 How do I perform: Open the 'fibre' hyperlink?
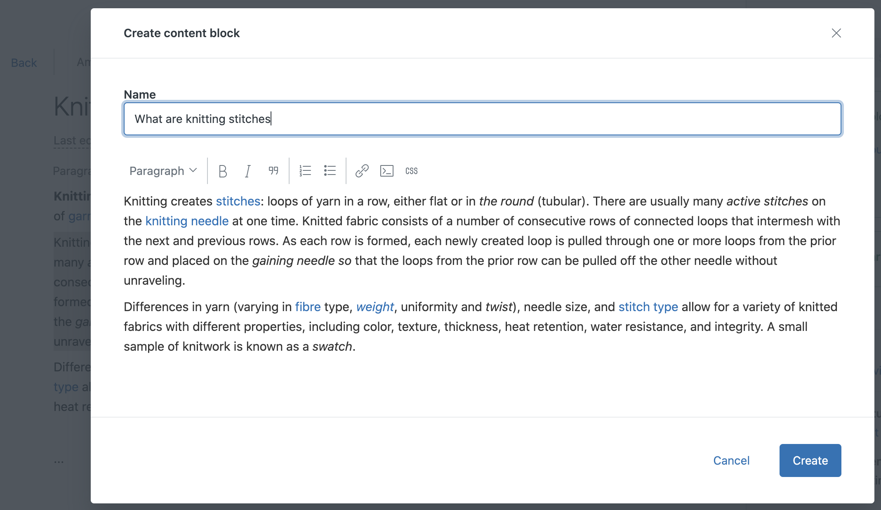point(308,307)
